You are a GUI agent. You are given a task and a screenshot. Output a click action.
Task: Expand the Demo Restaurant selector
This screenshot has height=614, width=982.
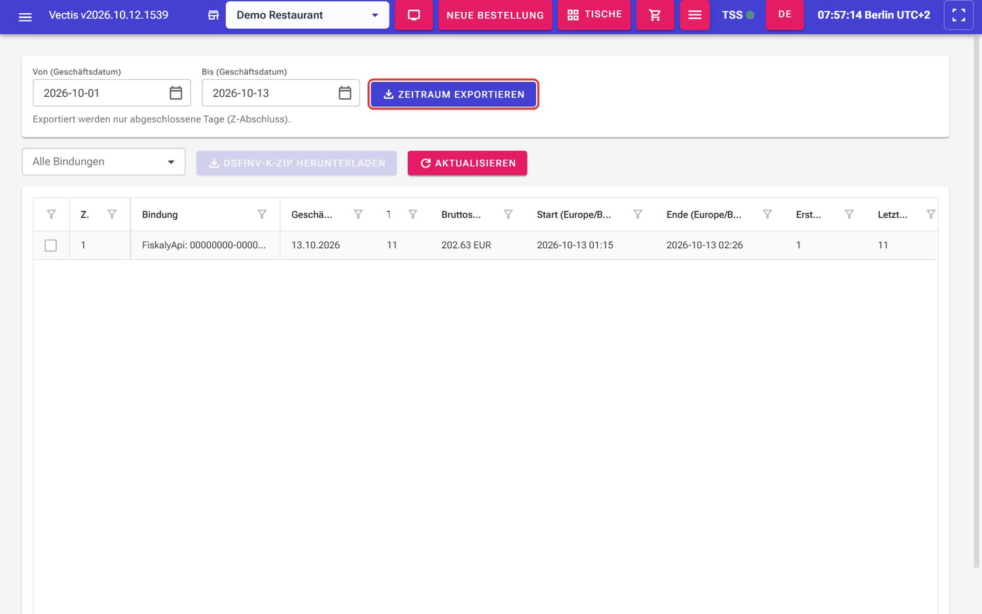pos(307,15)
